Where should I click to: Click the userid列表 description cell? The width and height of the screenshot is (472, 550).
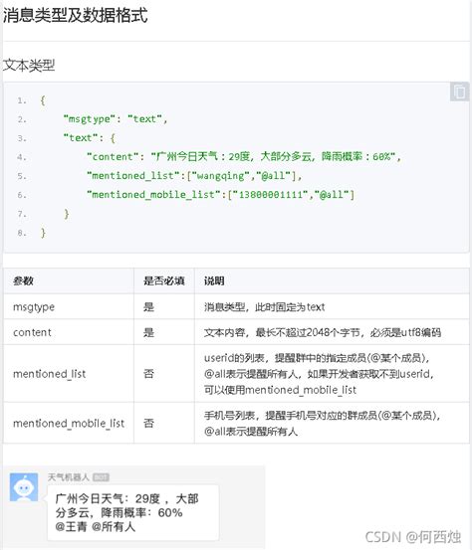[x=332, y=374]
